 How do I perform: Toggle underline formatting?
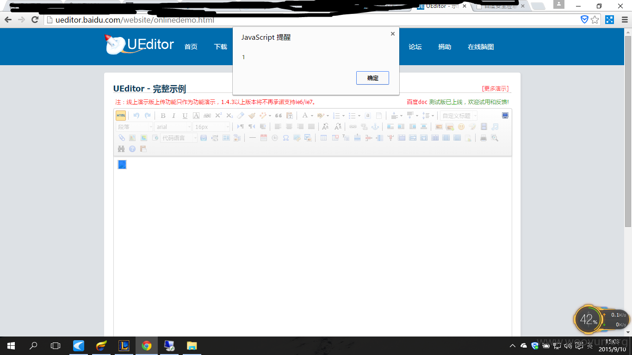click(185, 116)
